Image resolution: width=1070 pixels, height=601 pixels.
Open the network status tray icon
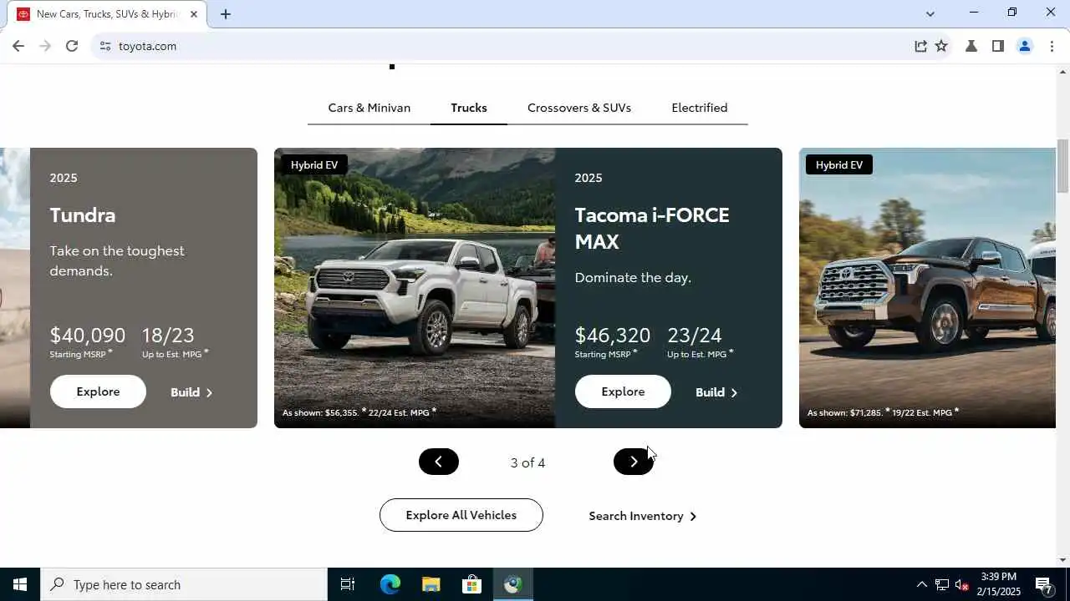coord(941,584)
